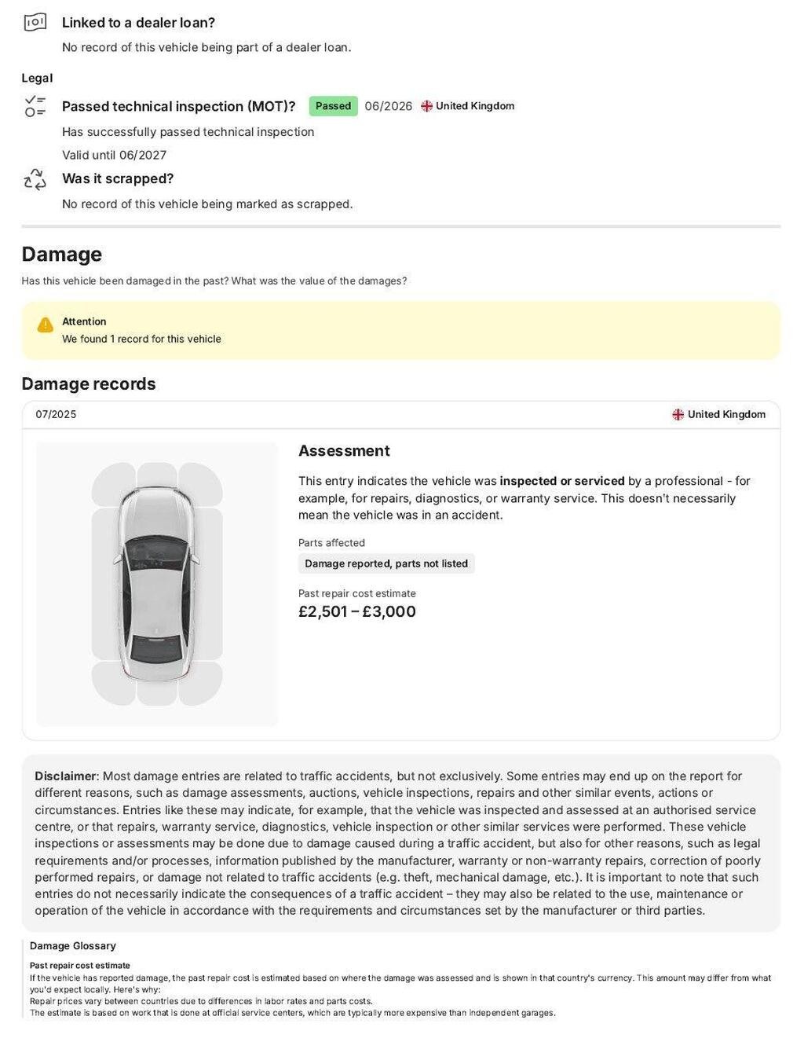The height and width of the screenshot is (1053, 804).
Task: Click the 'Passed technical inspection (MOT)?' heading
Action: pos(179,106)
